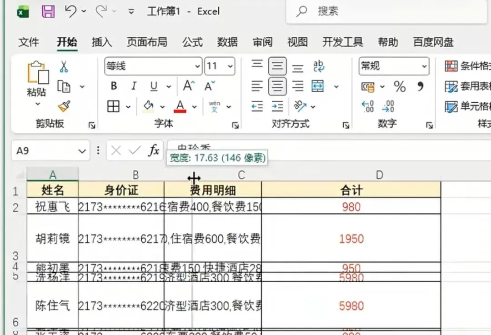This screenshot has height=335, width=491.
Task: Click the Increase Font Size icon
Action: tap(189, 85)
